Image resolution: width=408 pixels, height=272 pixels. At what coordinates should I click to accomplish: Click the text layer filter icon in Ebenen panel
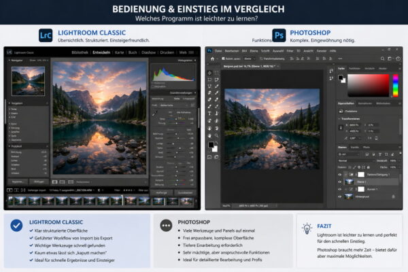pos(380,154)
